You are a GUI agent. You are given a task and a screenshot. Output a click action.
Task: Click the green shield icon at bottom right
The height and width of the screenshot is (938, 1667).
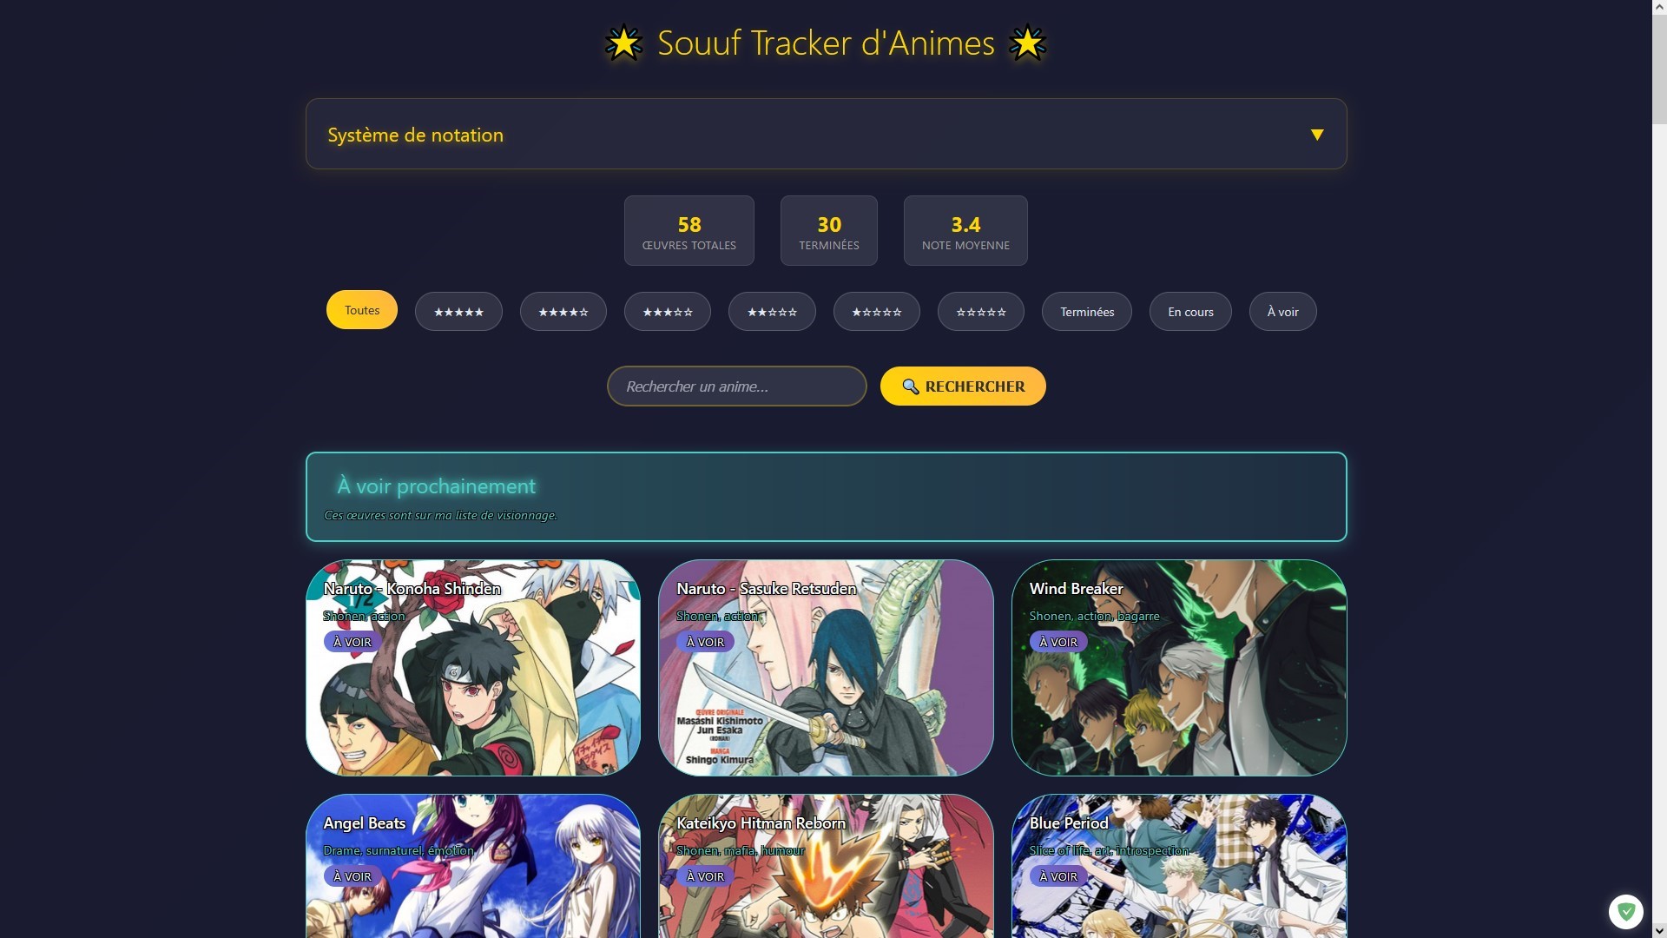(x=1625, y=912)
